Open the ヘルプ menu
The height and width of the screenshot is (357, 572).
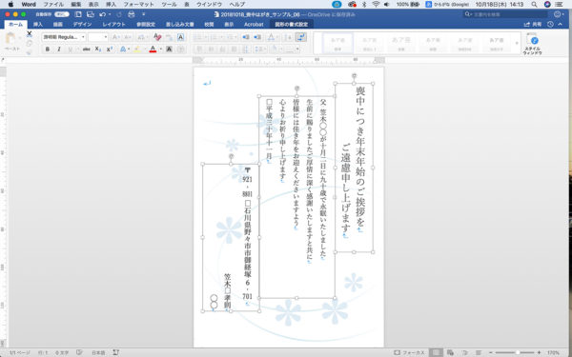[237, 5]
